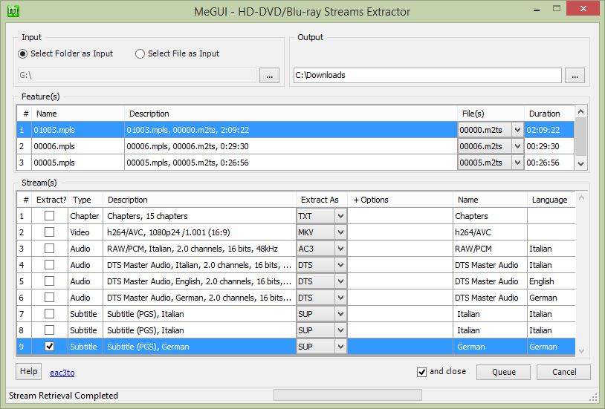Browse for the input folder with the ... button
Image resolution: width=605 pixels, height=409 pixels.
pos(269,76)
